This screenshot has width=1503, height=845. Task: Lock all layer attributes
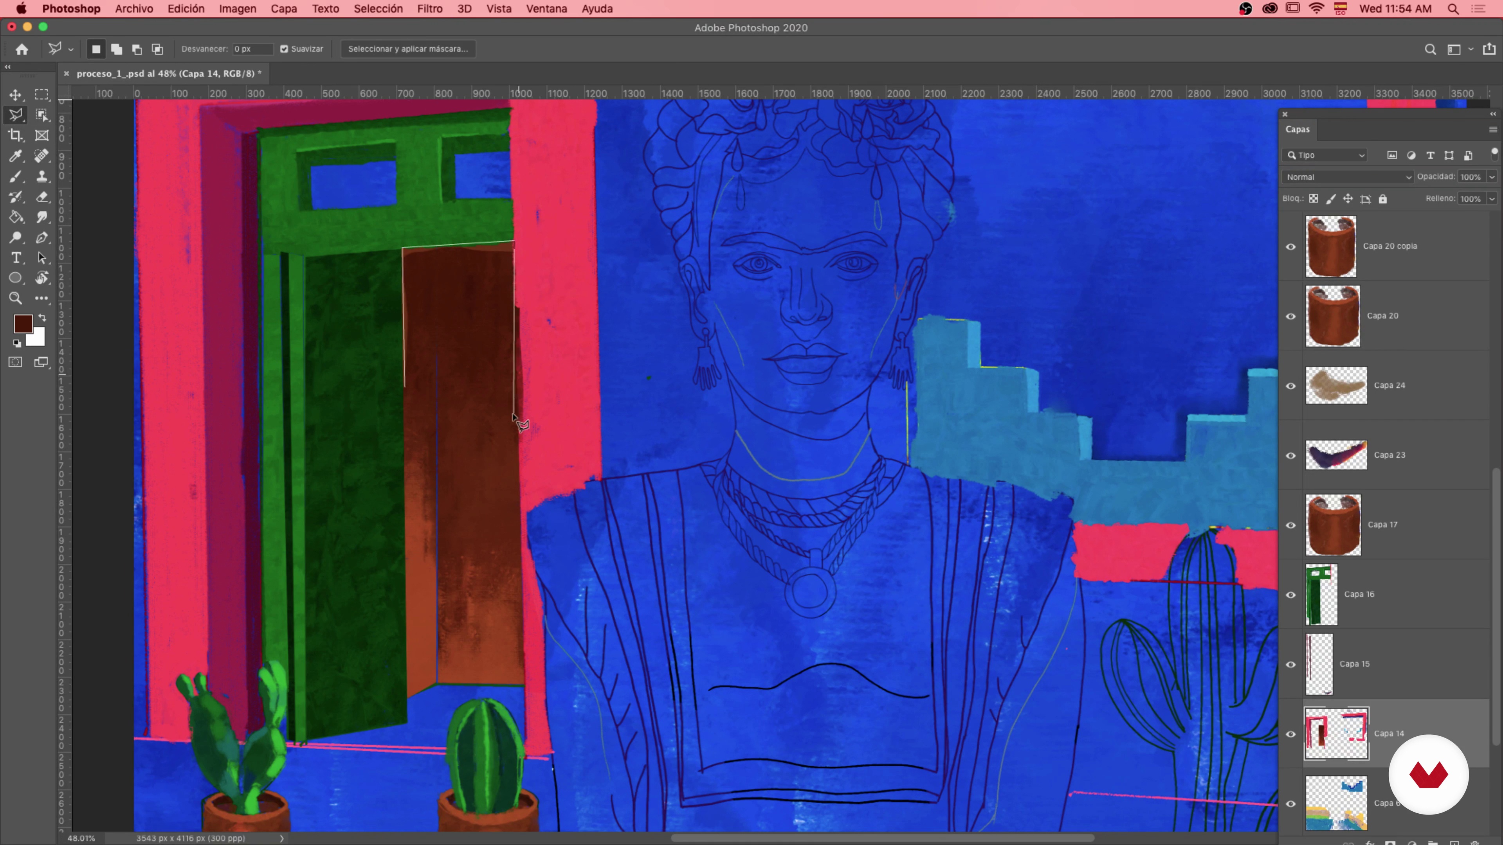(1383, 199)
